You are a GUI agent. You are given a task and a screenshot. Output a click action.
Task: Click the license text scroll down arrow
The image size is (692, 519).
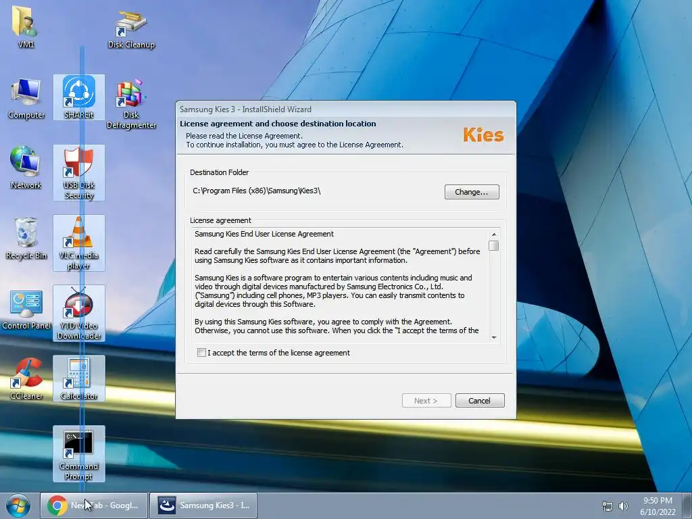[x=494, y=338]
